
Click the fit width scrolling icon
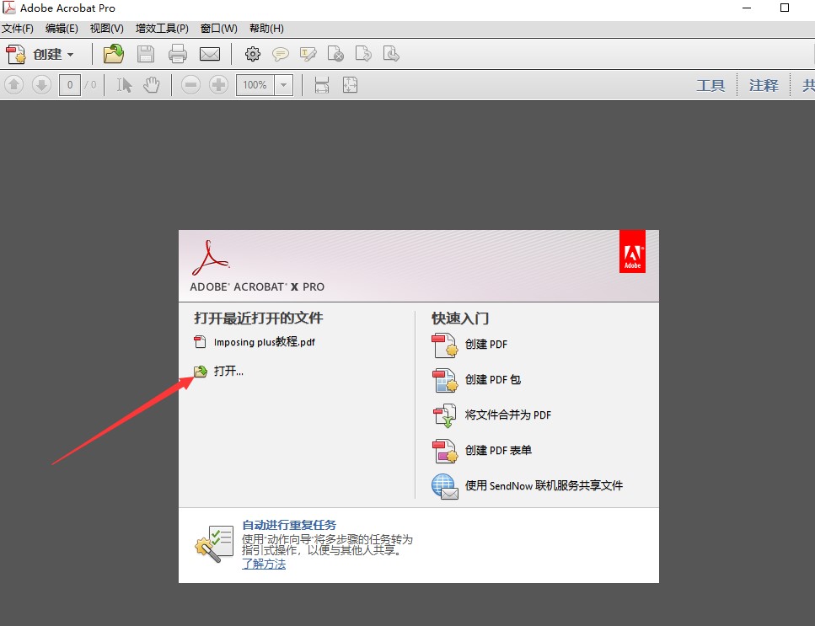click(322, 85)
